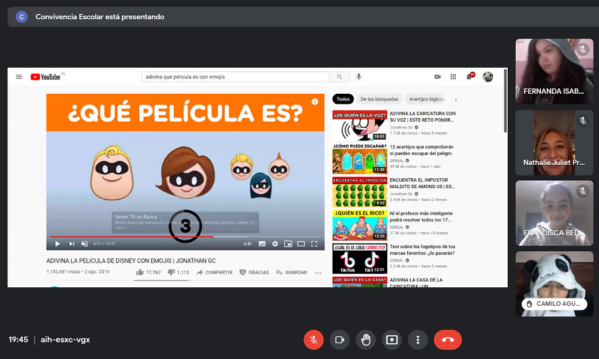Toggle the camera button in Meet

pos(339,340)
